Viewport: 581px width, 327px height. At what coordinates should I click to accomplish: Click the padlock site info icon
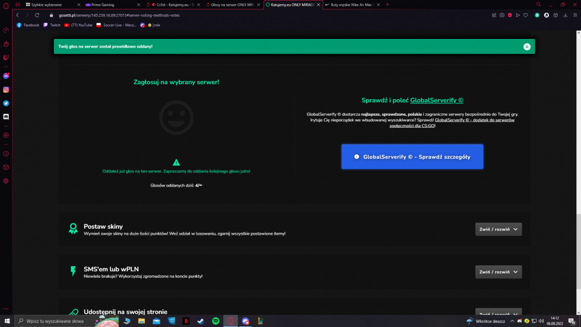tap(52, 15)
